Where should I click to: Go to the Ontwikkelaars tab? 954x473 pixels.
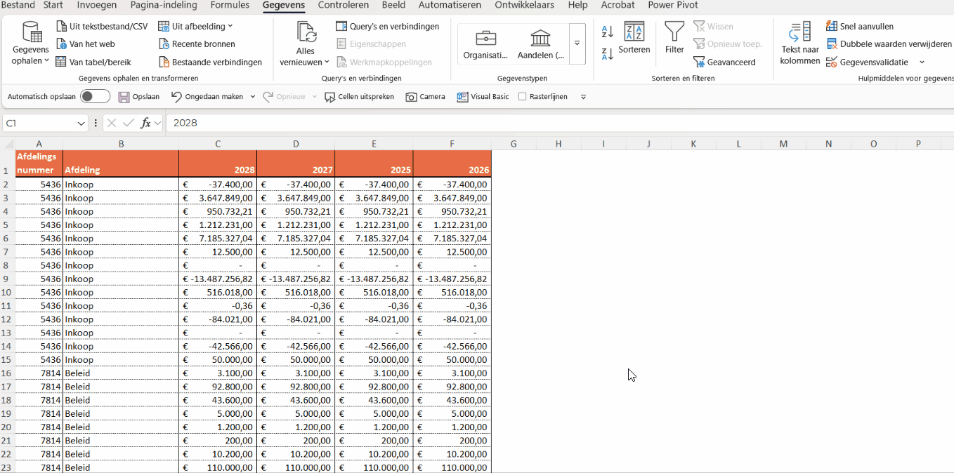[x=524, y=6]
